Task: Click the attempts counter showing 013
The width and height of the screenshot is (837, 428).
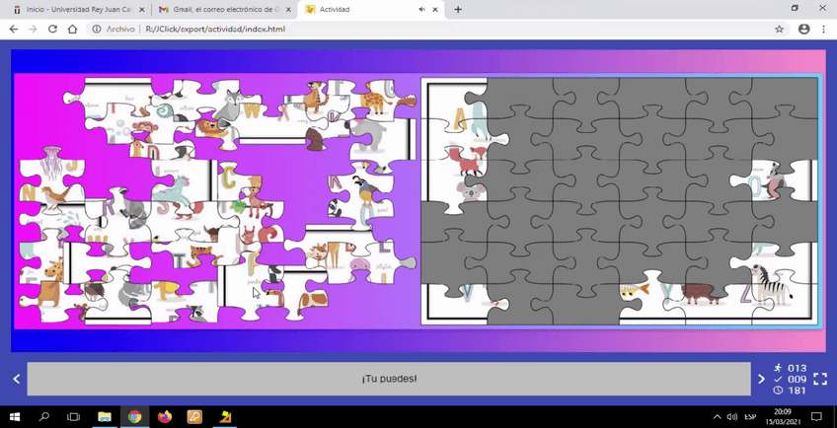Action: click(x=790, y=368)
